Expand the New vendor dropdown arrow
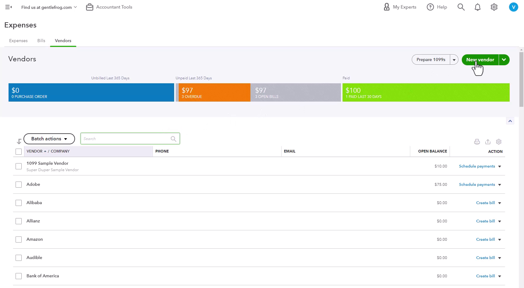Screen dimensions: 524x288 tap(504, 60)
